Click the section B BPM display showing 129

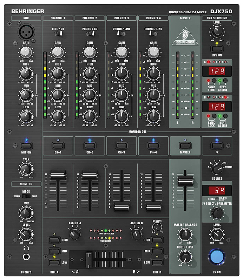[x=217, y=107]
